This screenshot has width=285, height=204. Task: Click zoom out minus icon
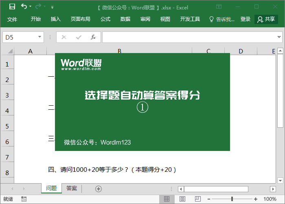click(x=210, y=199)
